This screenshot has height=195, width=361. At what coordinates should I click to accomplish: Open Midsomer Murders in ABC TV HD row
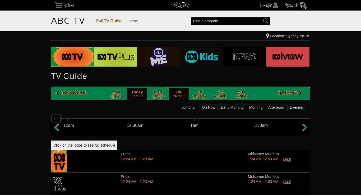pos(263,177)
